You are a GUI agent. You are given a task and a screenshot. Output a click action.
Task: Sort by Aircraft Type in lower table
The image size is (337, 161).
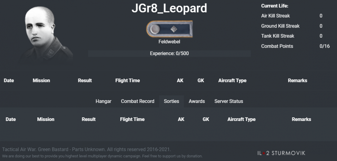(241, 119)
